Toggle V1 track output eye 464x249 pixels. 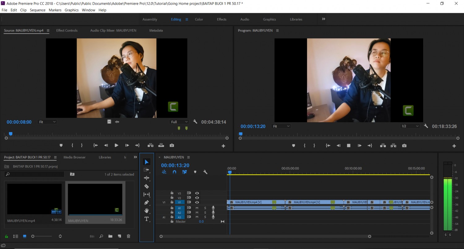197,202
